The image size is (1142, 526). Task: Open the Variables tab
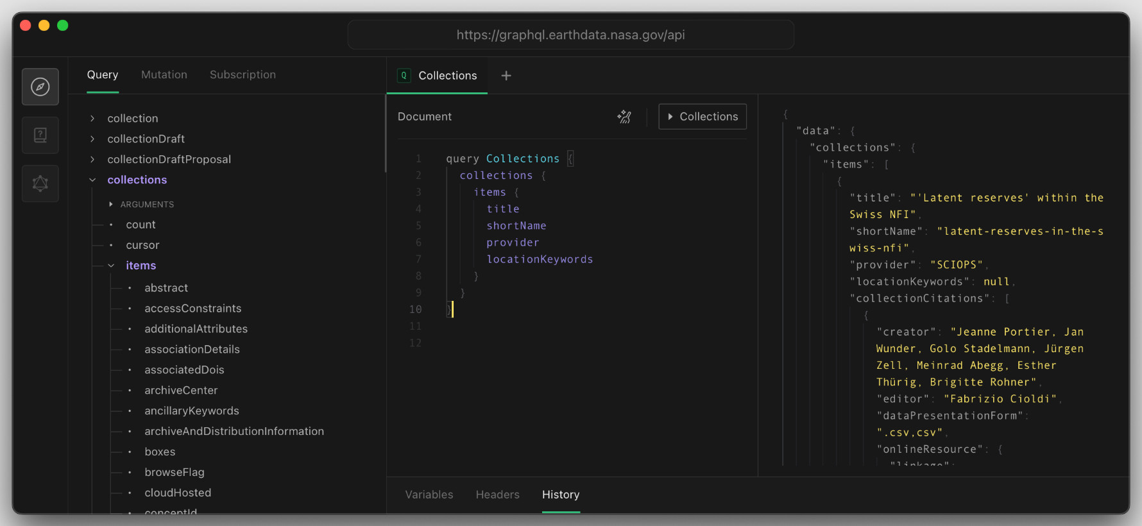click(x=429, y=495)
